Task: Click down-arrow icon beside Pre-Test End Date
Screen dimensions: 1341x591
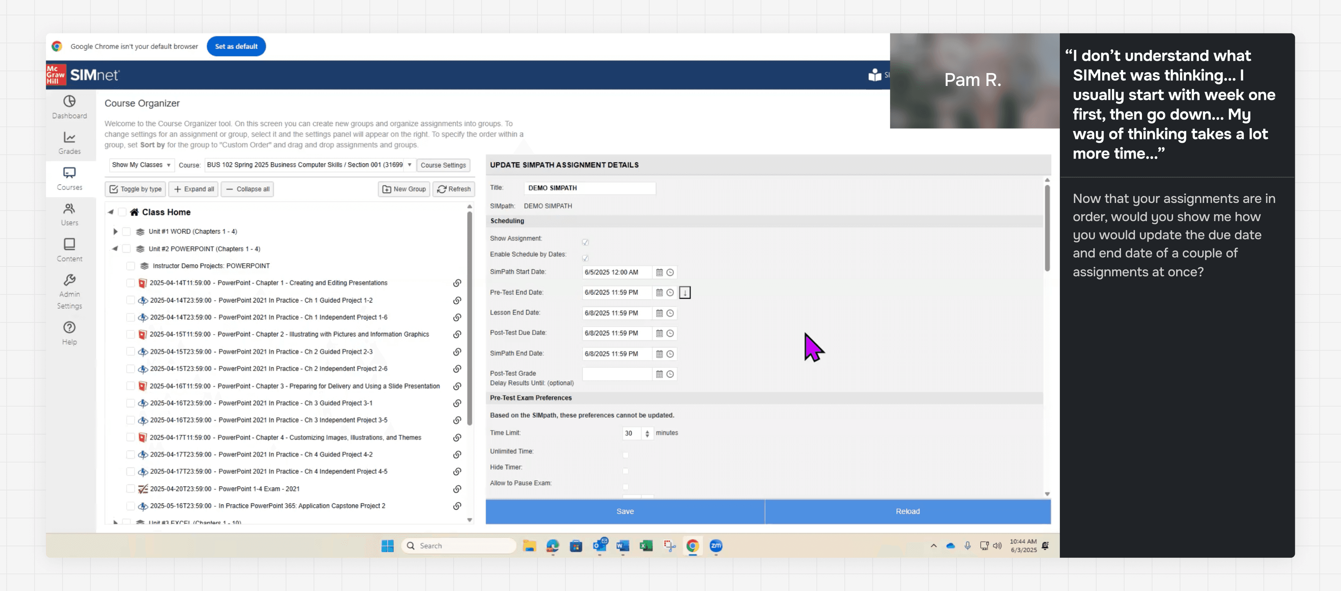Action: [684, 293]
